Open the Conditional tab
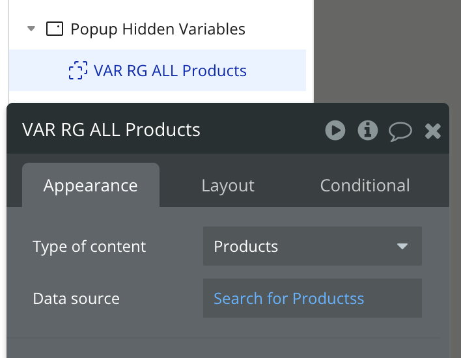 click(365, 186)
